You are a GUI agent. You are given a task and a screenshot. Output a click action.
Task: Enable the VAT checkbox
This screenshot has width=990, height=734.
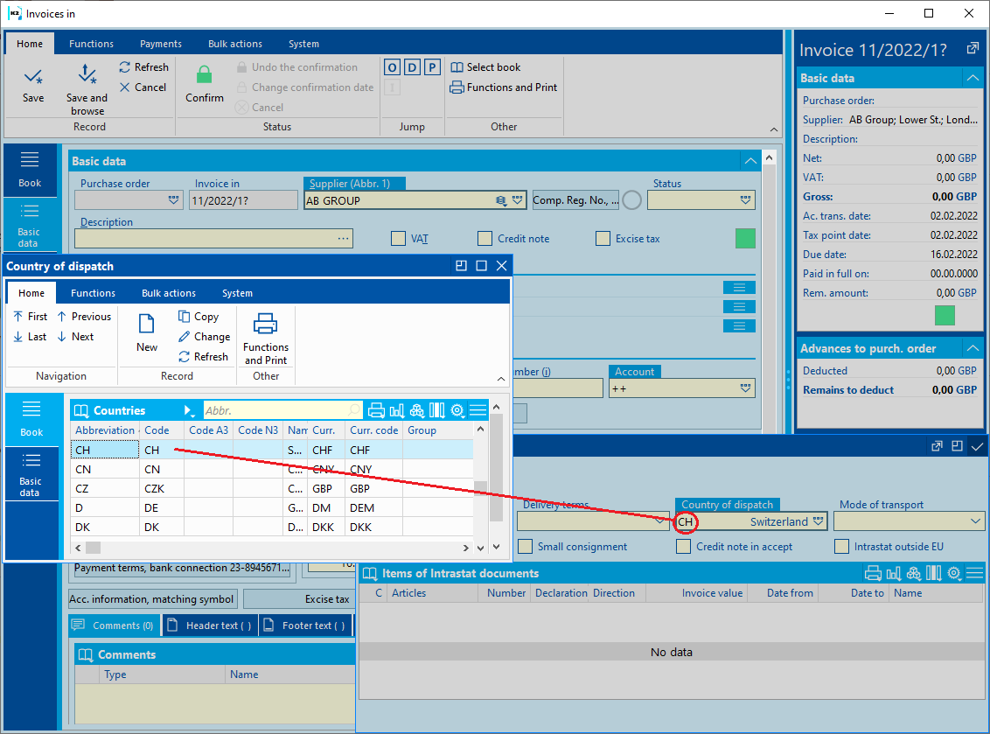point(398,238)
